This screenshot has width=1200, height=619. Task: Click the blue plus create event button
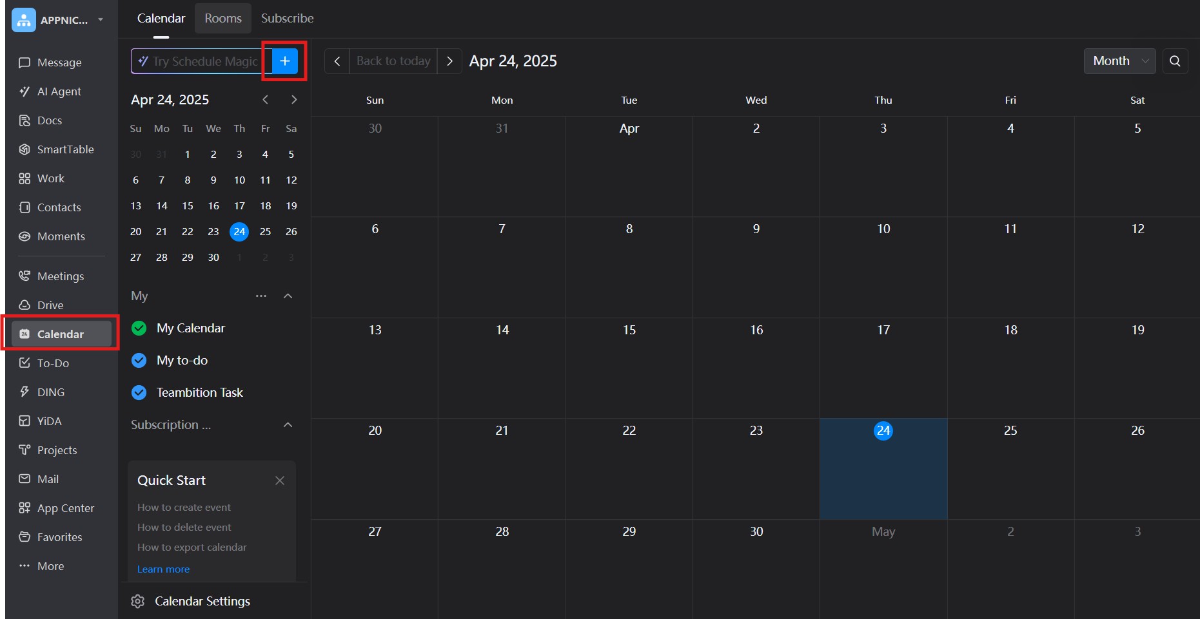[x=285, y=61]
